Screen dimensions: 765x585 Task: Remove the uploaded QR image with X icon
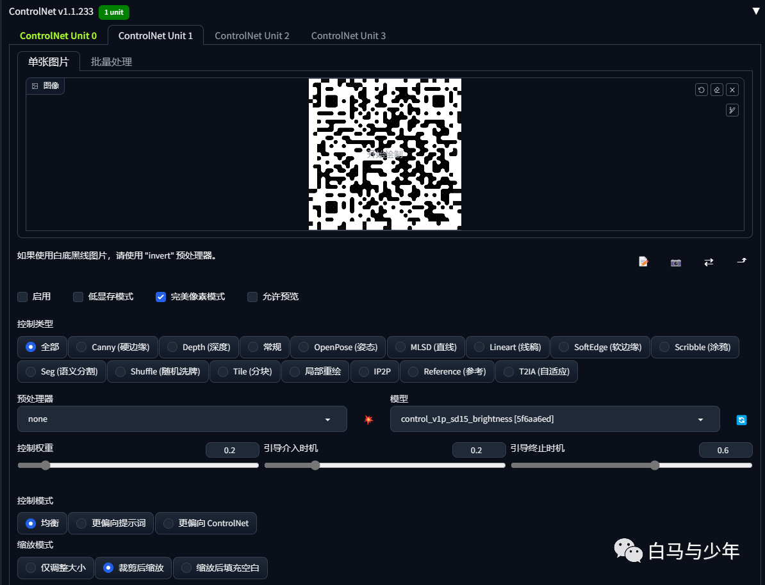tap(732, 90)
